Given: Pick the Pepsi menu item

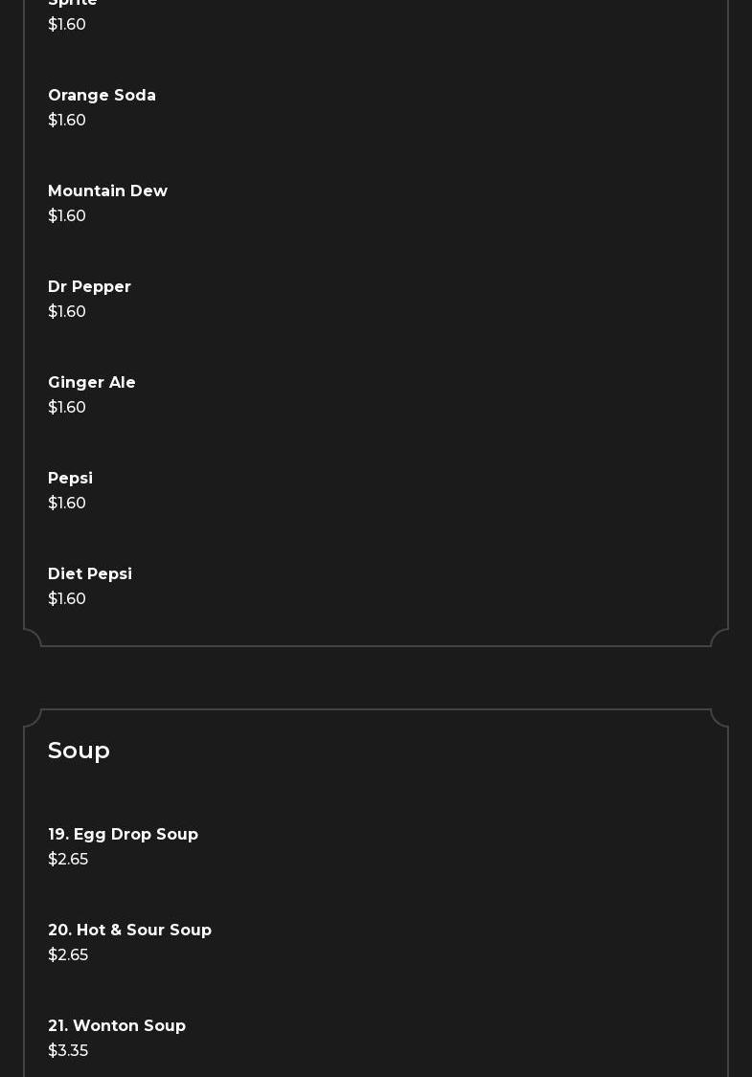Looking at the screenshot, I should (70, 479).
